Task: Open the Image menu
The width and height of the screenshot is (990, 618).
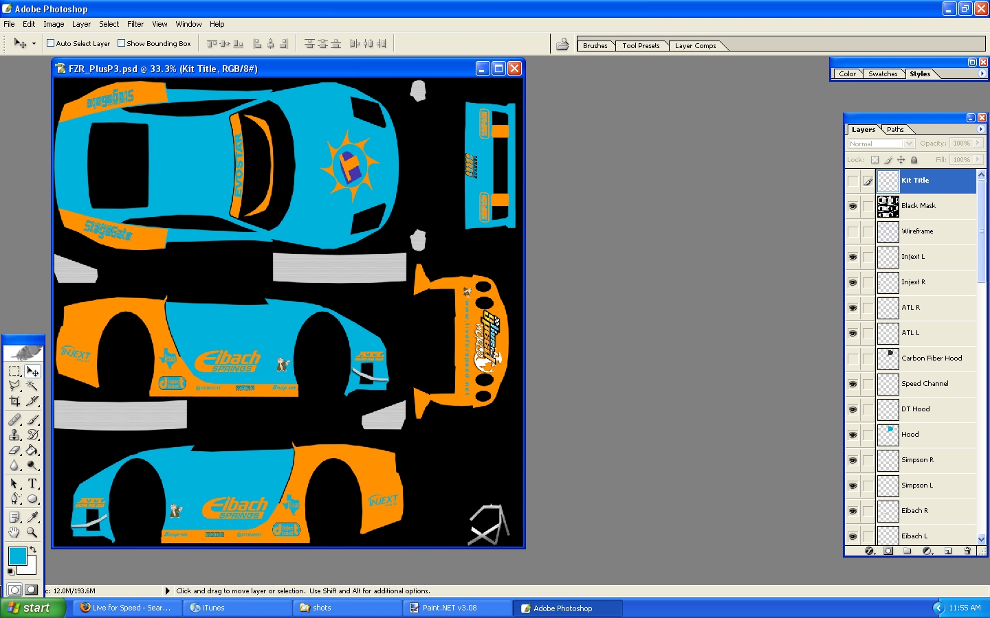Action: click(54, 24)
